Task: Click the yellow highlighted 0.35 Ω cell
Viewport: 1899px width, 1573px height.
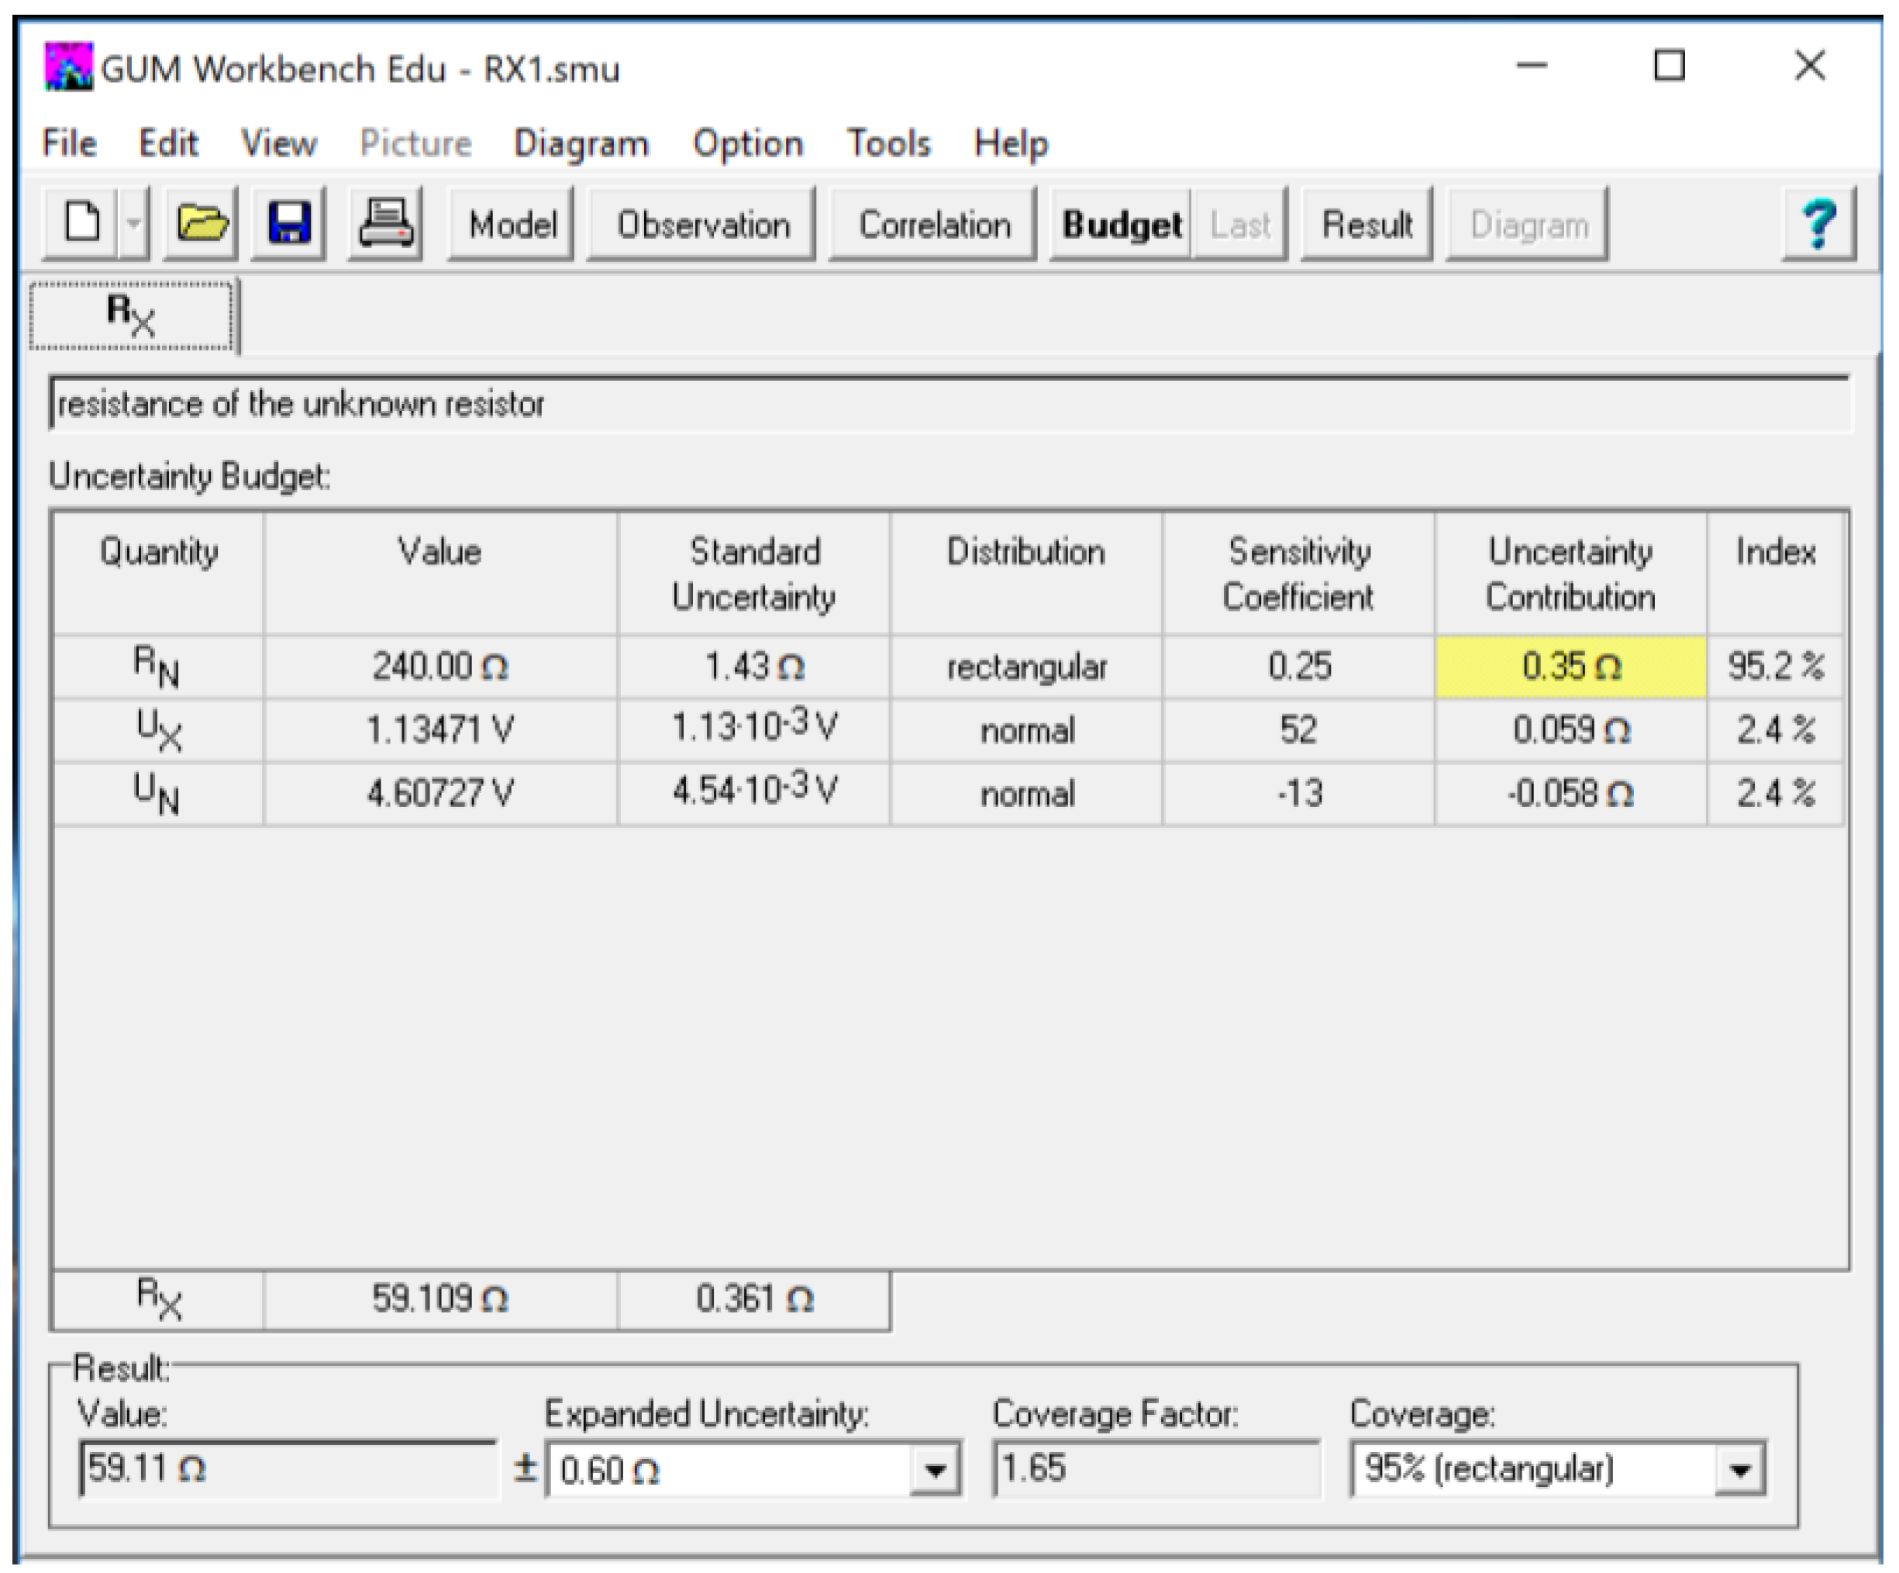Action: 1570,667
